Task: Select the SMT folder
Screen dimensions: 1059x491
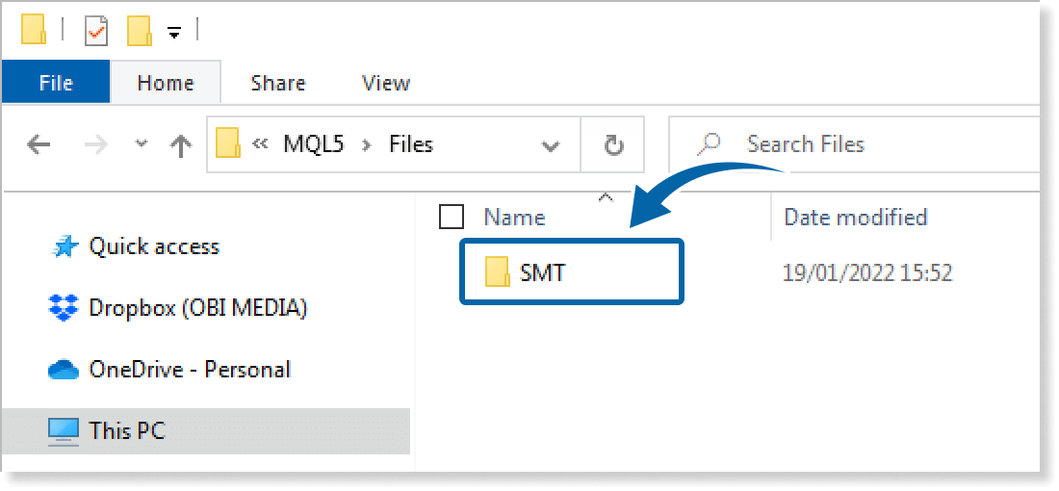Action: click(542, 272)
